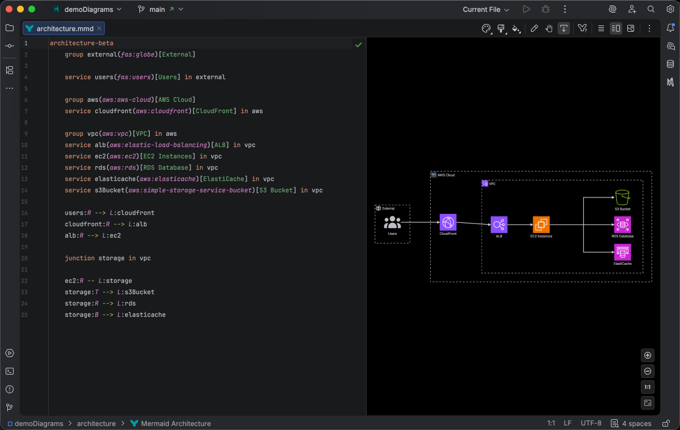
Task: Open the diagram theme palette selector
Action: point(486,28)
